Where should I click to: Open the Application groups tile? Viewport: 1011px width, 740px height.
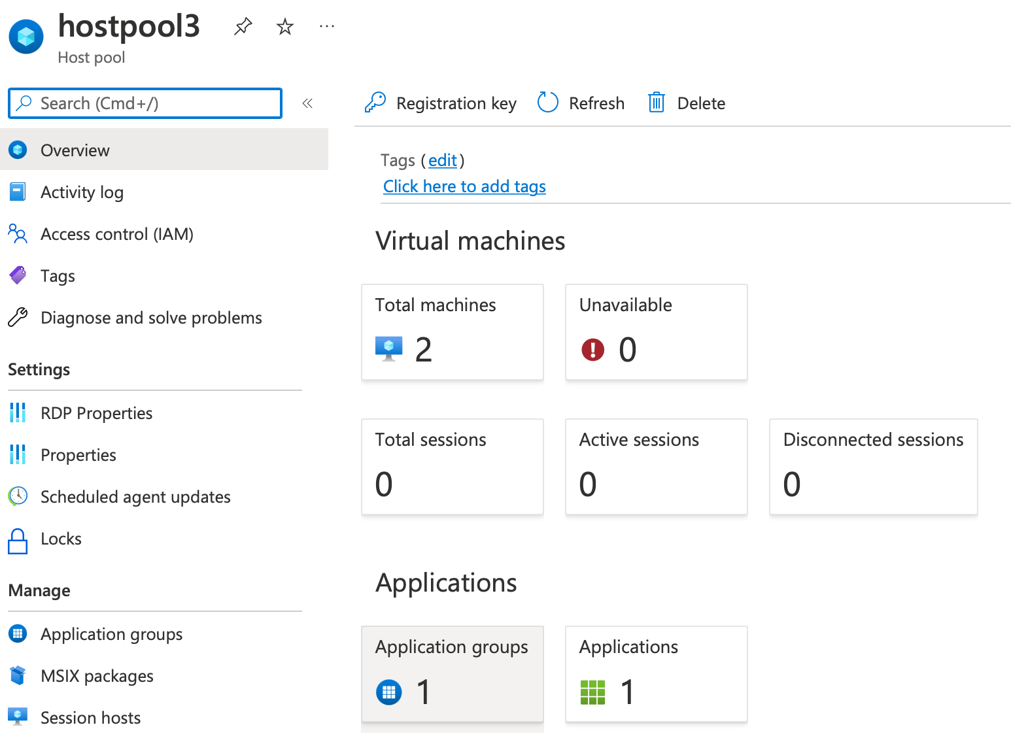click(x=453, y=674)
